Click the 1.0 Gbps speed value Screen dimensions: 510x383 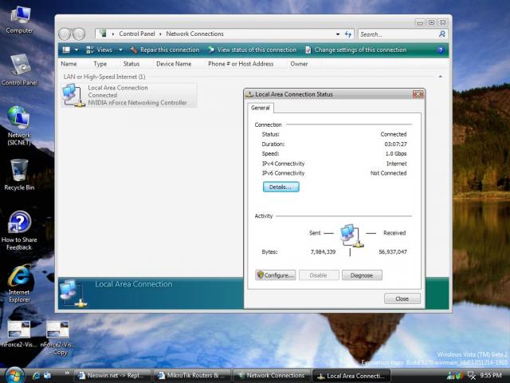point(396,154)
